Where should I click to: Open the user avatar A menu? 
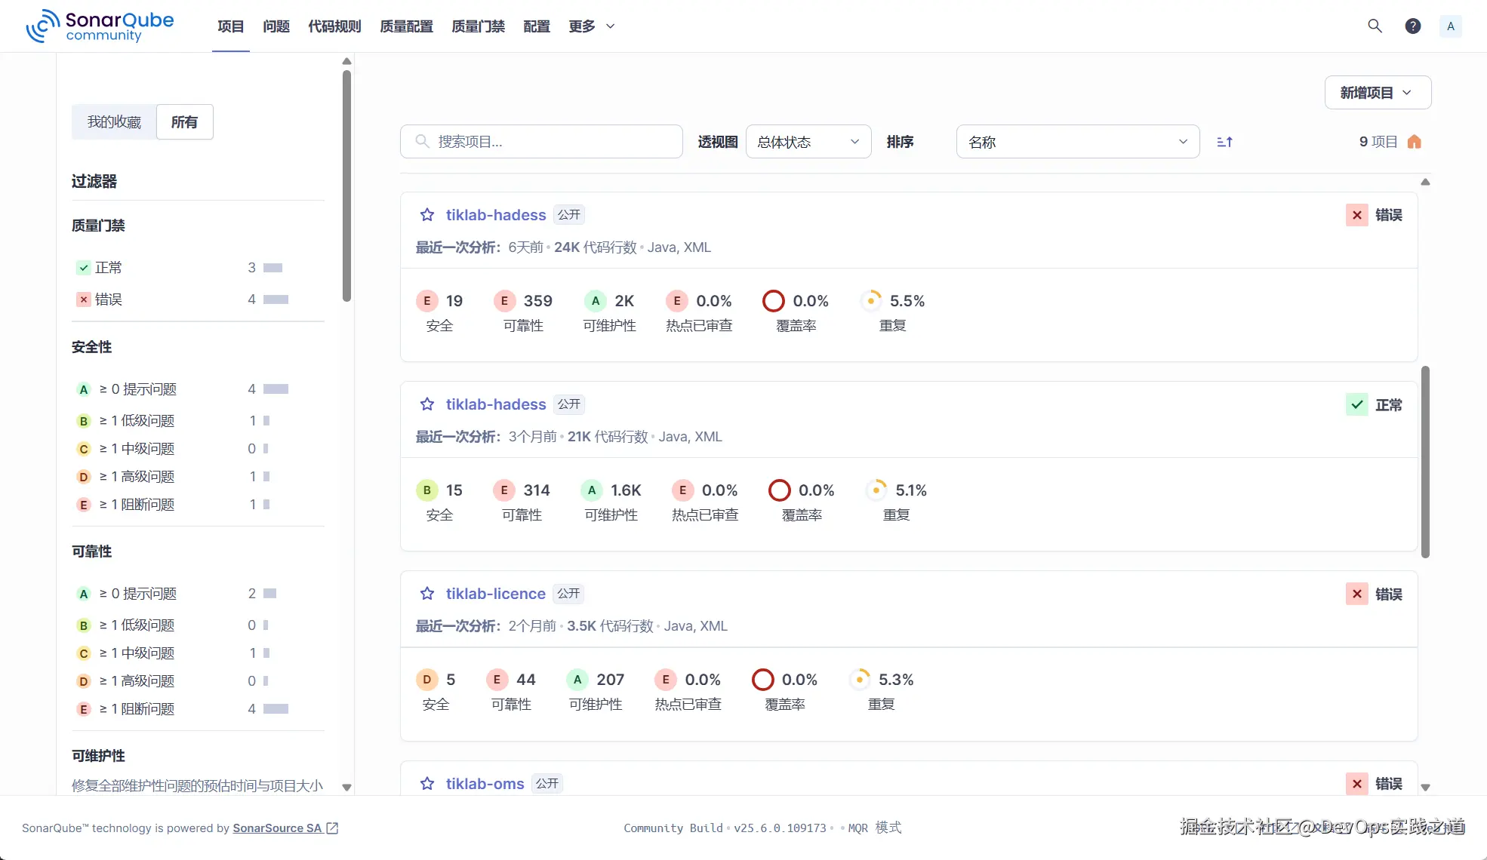[x=1450, y=26]
